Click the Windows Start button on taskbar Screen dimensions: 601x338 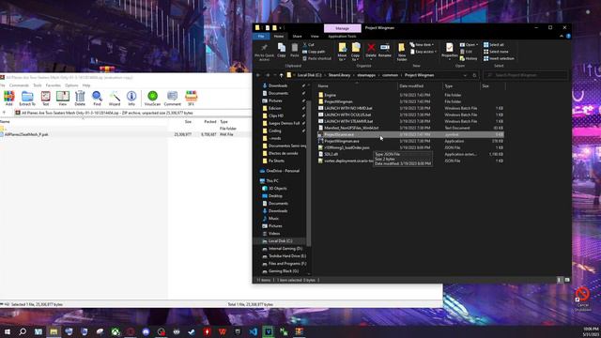click(x=8, y=331)
